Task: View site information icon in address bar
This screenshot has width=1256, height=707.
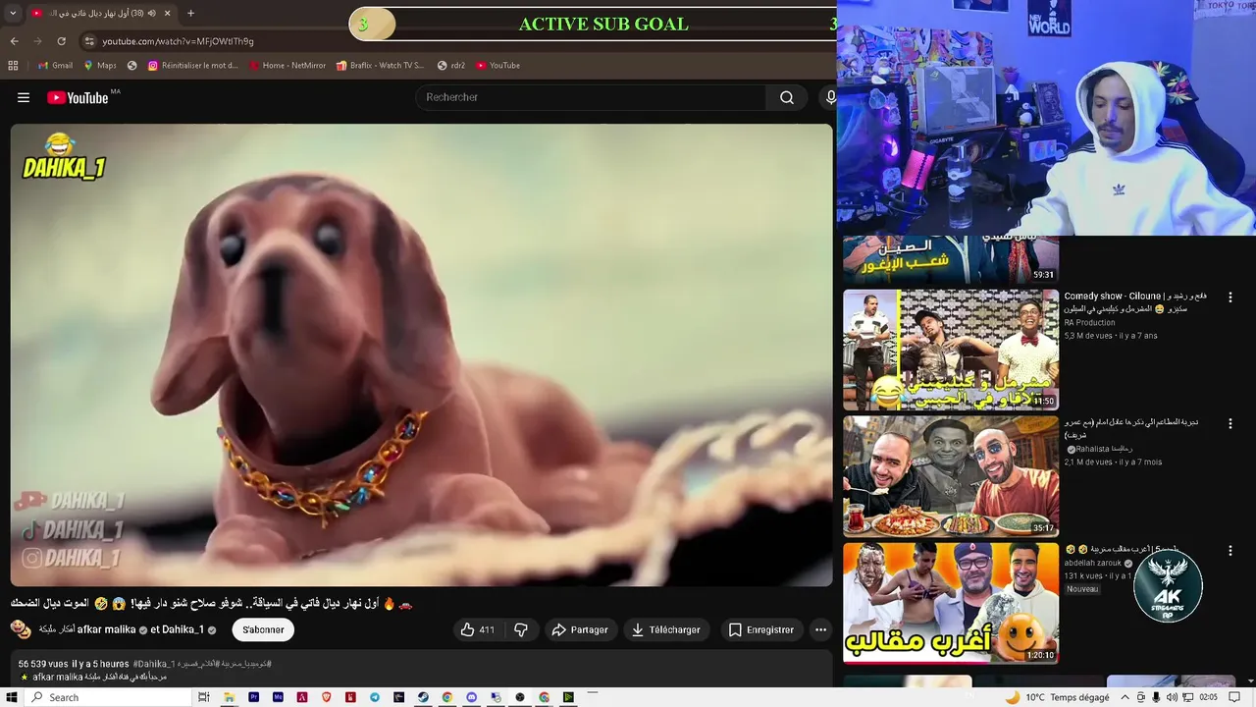Action: click(89, 41)
